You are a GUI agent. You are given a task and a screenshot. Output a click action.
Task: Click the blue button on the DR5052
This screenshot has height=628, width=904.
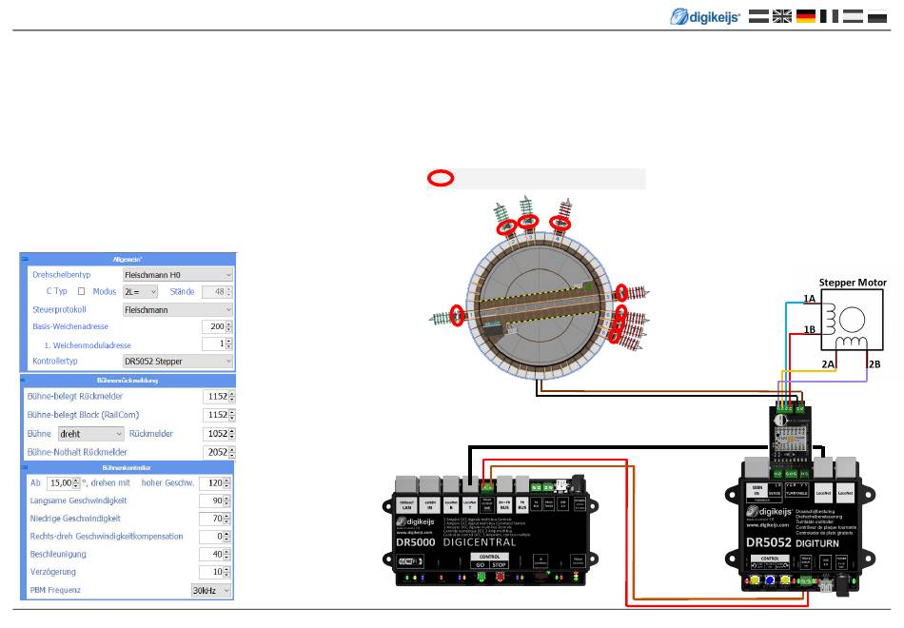770,580
